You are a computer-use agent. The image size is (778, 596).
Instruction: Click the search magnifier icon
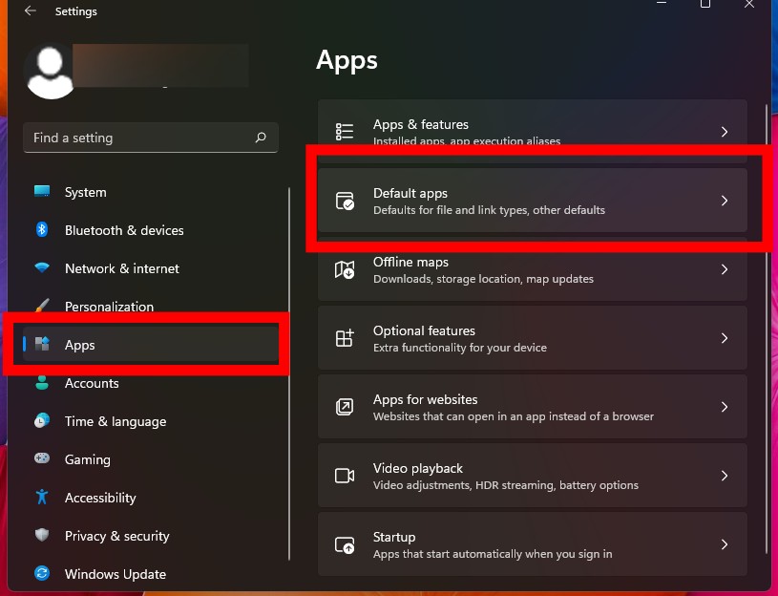261,137
